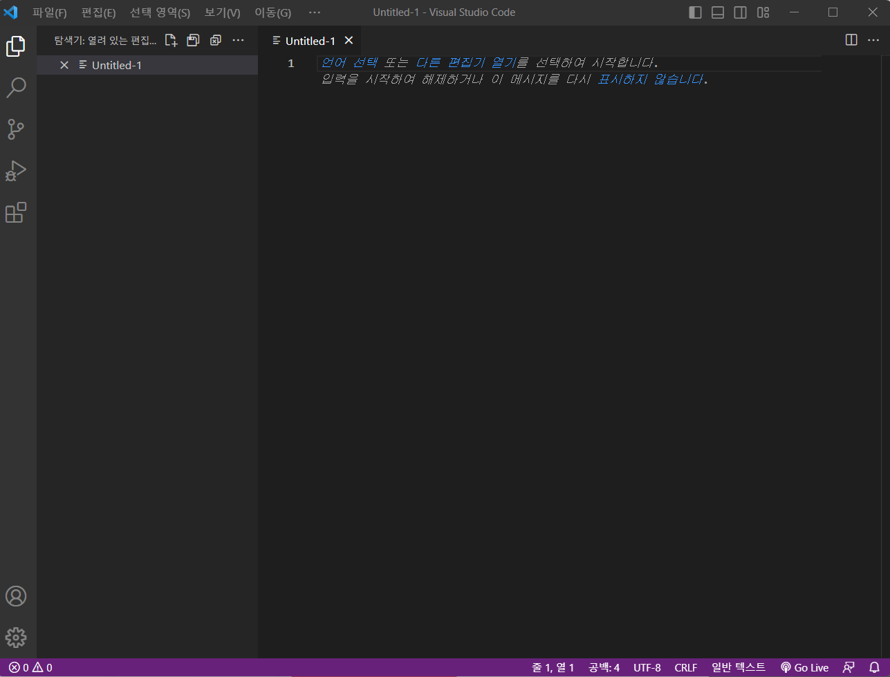
Task: Open the 보기(V) menu
Action: pos(223,12)
